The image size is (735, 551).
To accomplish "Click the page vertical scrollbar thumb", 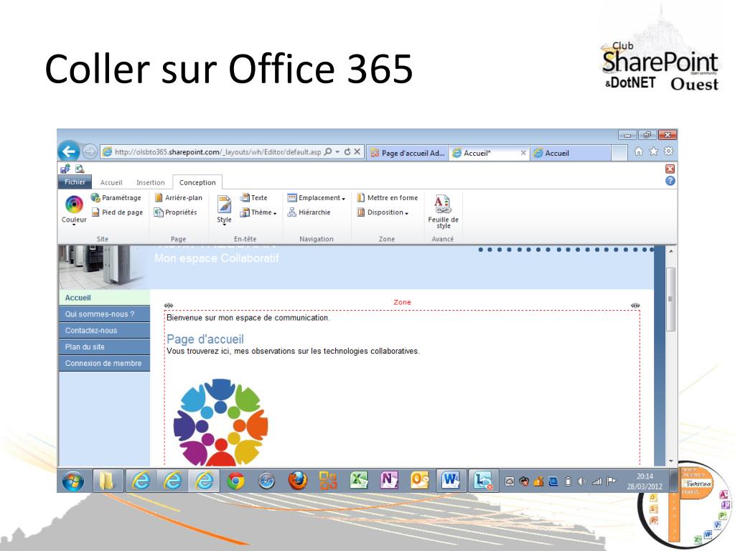I will [x=671, y=299].
